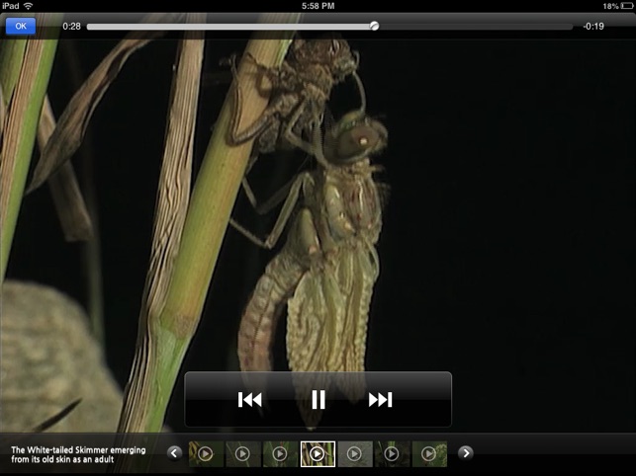Screen dimensions: 636x476
Task: Play the second video thumbnail in the strip
Action: coord(243,453)
